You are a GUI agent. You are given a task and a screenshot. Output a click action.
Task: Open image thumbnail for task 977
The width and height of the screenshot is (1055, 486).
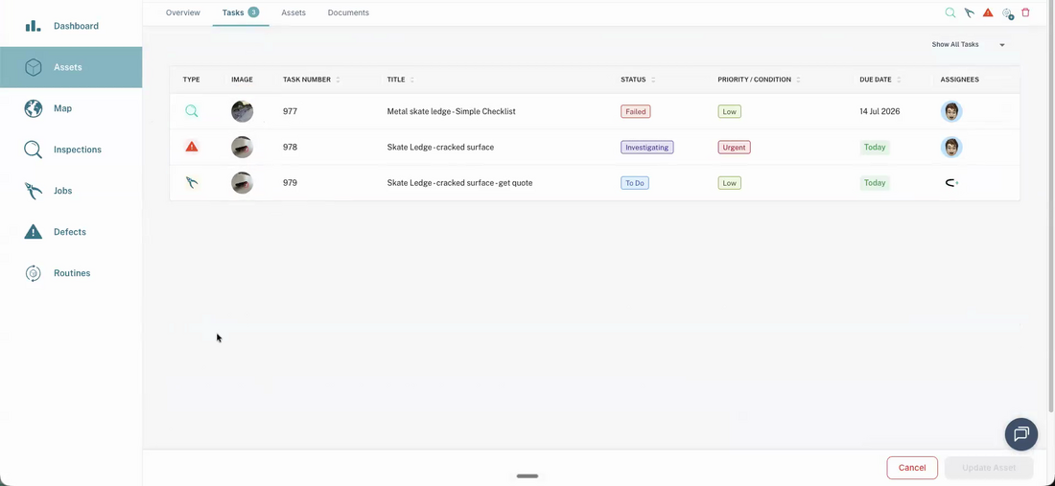click(x=243, y=111)
